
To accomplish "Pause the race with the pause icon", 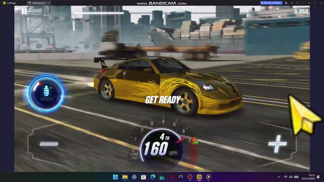I will tap(24, 11).
